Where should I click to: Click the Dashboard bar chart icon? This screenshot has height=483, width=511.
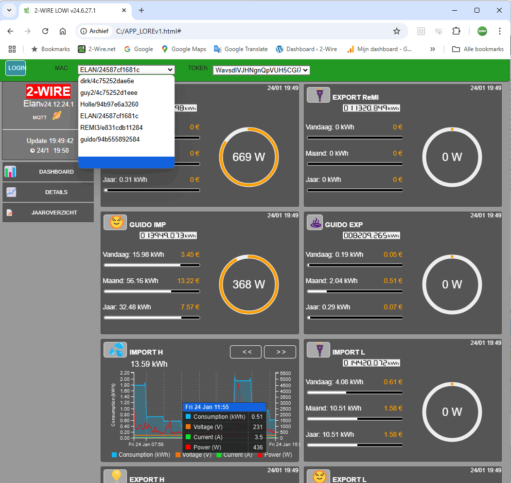pos(10,172)
